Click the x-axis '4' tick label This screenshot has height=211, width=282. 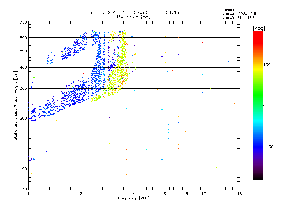click(x=134, y=194)
